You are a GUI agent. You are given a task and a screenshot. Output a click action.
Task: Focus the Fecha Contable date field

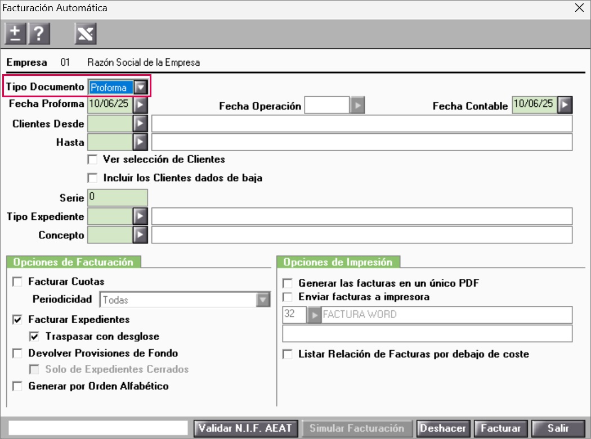[535, 105]
